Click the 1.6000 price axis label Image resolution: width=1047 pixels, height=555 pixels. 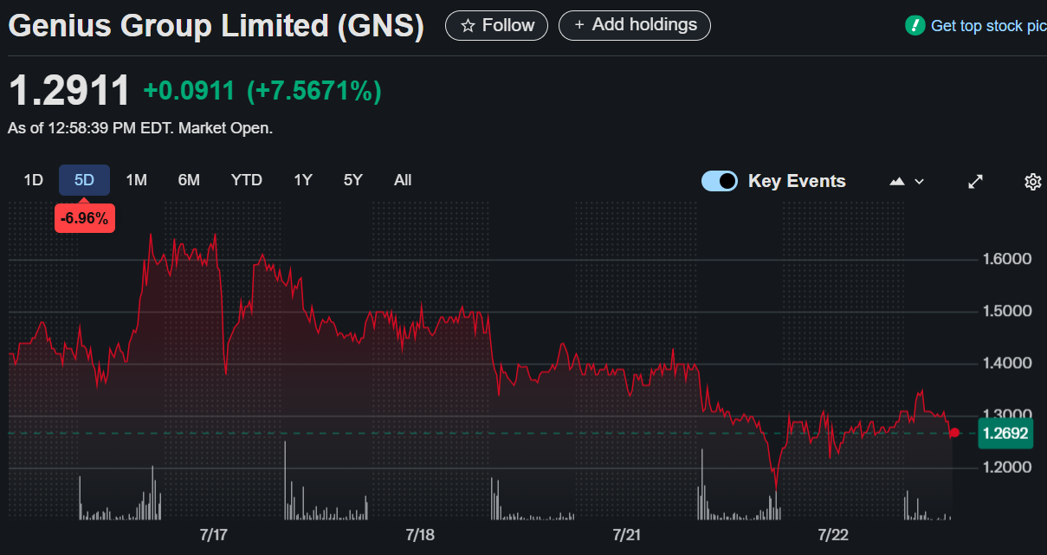point(1007,259)
